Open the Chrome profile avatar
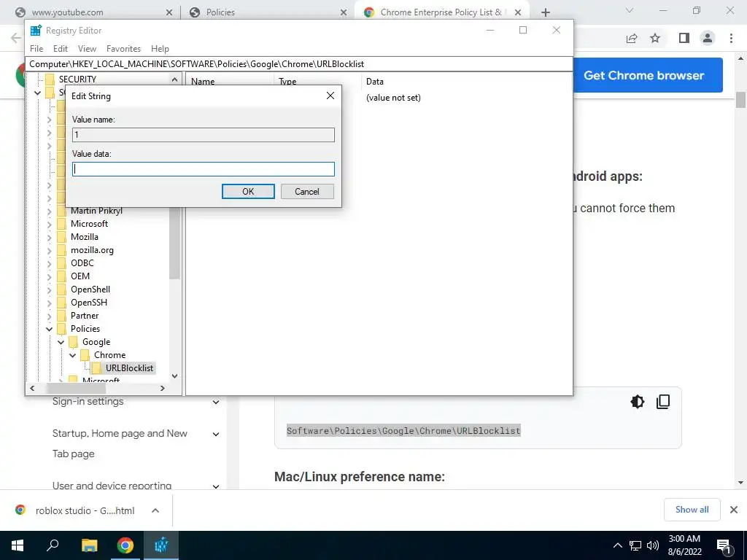 click(x=708, y=38)
